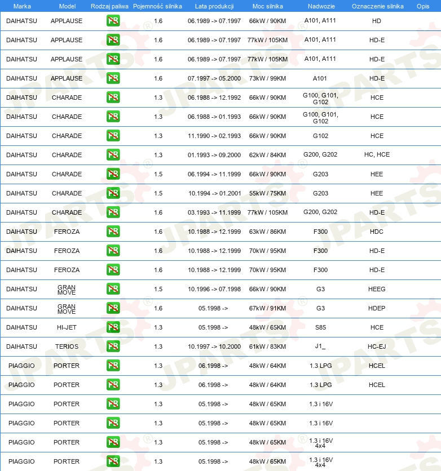
Task: Click the petrol icon in the APPLAUSE HD 66kW row
Action: 113,21
